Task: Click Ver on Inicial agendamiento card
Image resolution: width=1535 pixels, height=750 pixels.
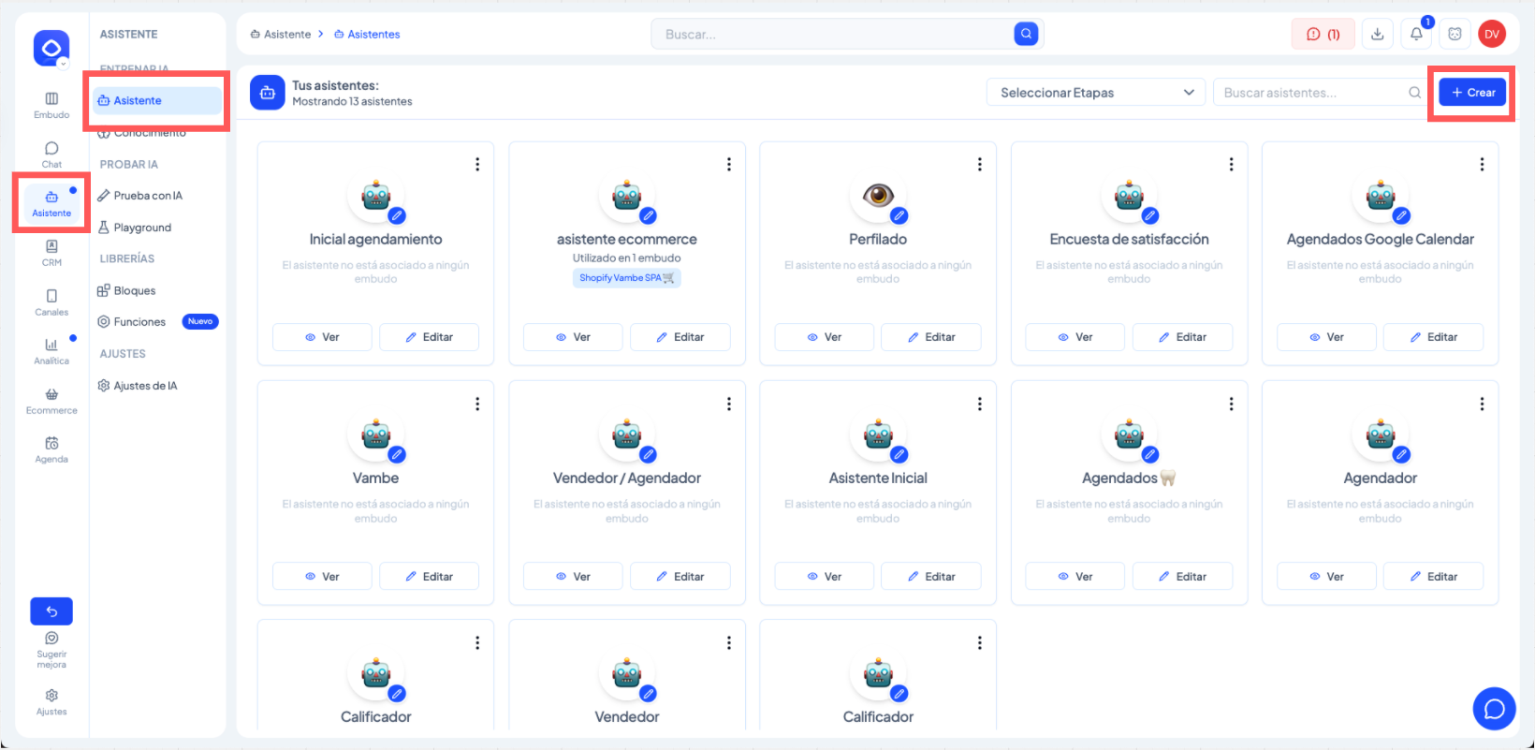Action: pos(322,337)
